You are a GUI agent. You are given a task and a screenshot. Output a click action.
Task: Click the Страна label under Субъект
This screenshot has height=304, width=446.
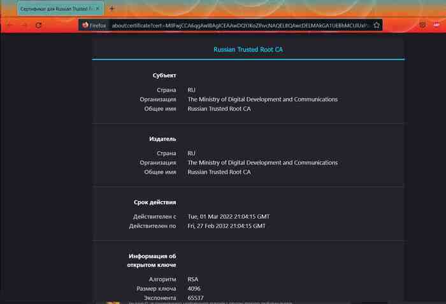pos(166,90)
